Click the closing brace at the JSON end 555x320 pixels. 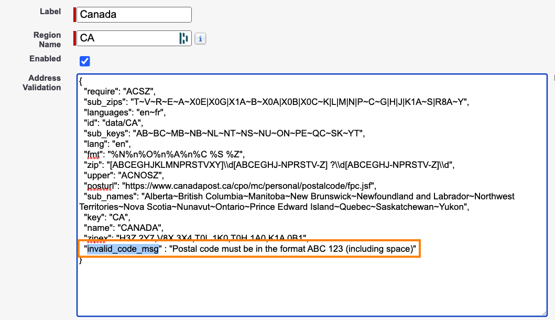coord(81,260)
